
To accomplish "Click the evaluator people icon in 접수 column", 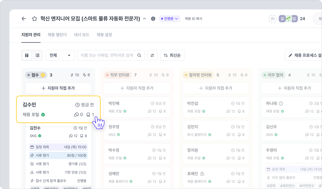I will coord(85,75).
